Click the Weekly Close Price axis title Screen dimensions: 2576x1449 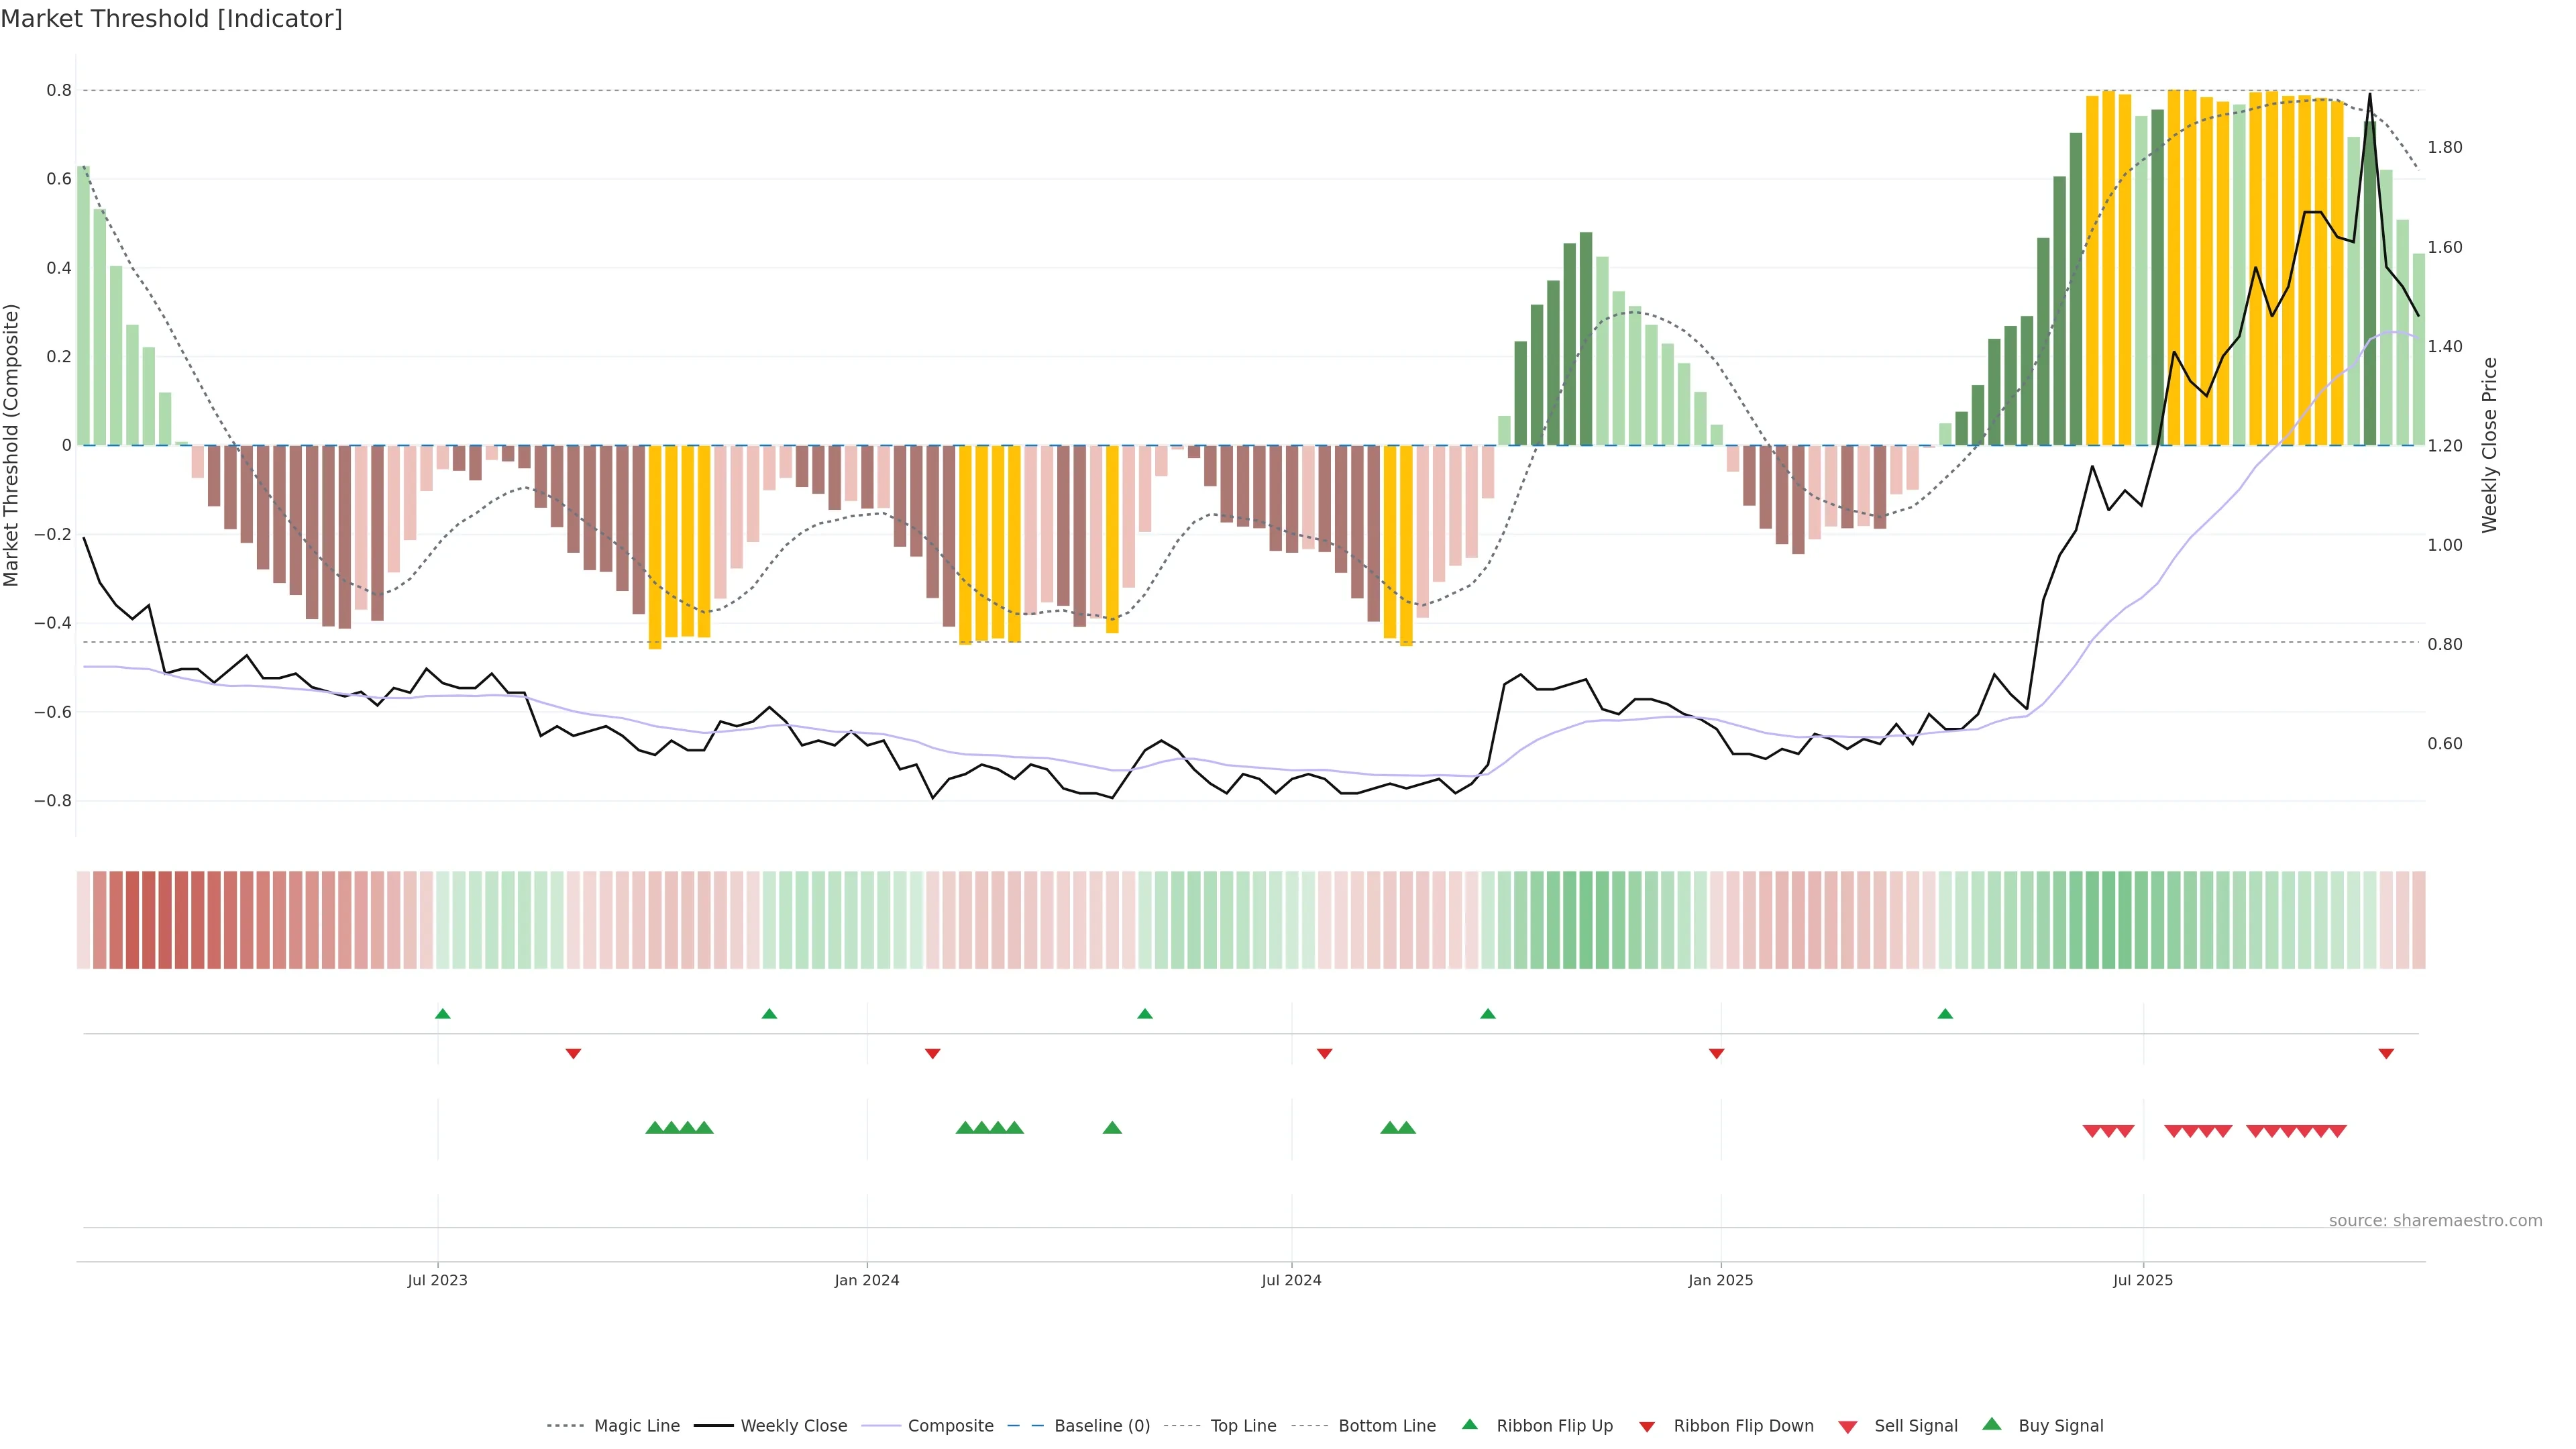click(2489, 445)
